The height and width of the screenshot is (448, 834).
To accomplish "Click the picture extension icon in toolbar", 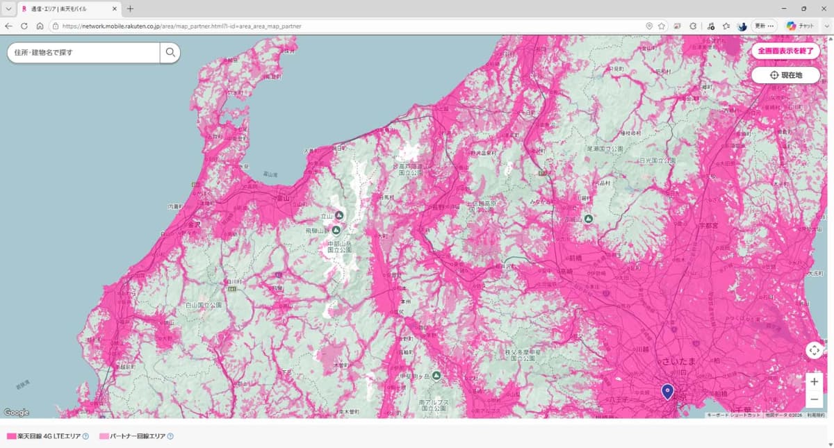I will [678, 26].
